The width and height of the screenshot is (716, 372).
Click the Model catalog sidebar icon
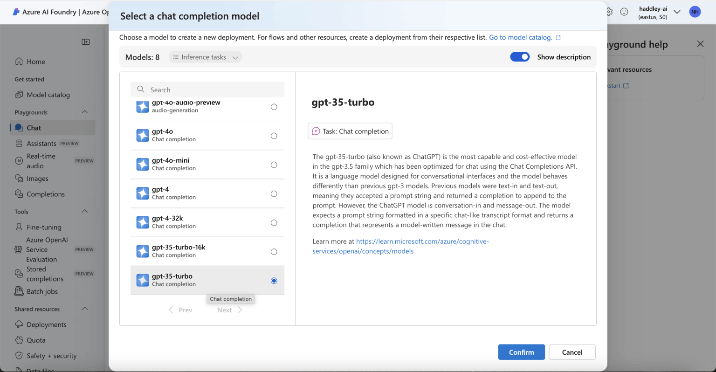tap(19, 95)
